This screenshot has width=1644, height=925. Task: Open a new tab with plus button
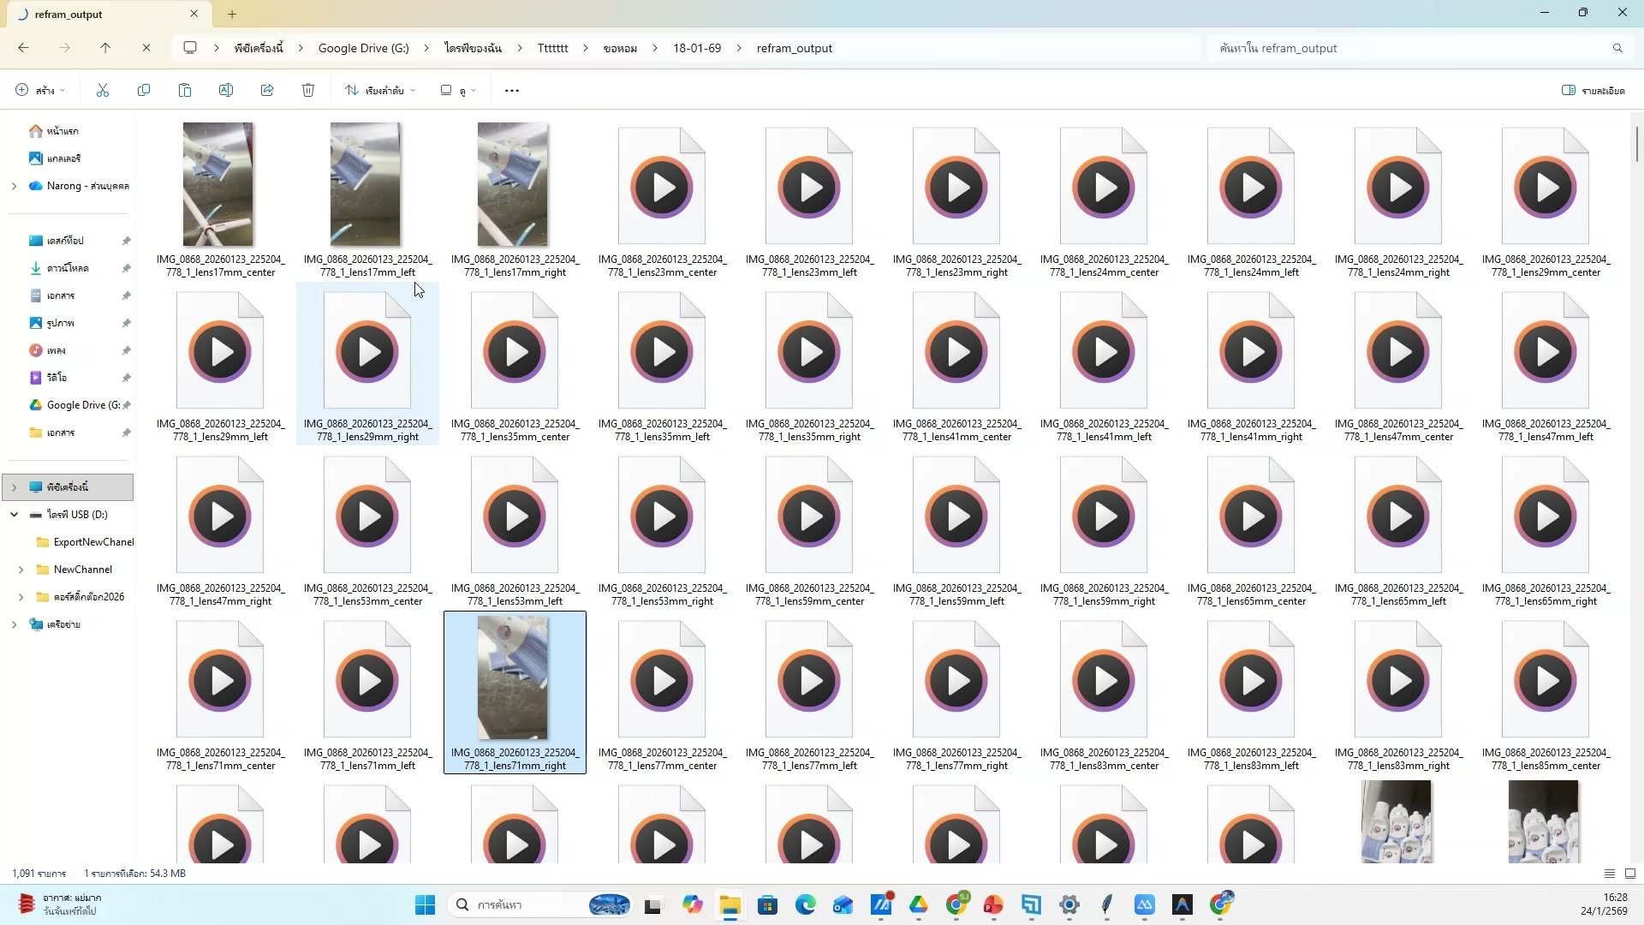click(x=232, y=14)
